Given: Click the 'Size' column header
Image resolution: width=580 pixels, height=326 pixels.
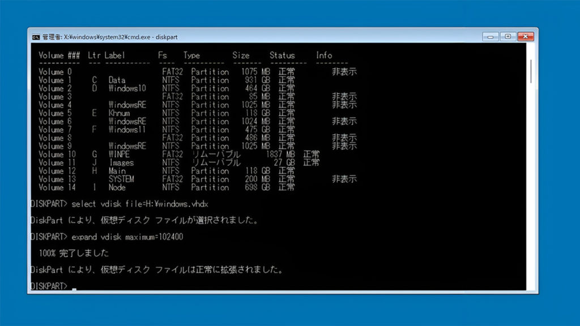Looking at the screenshot, I should (241, 55).
